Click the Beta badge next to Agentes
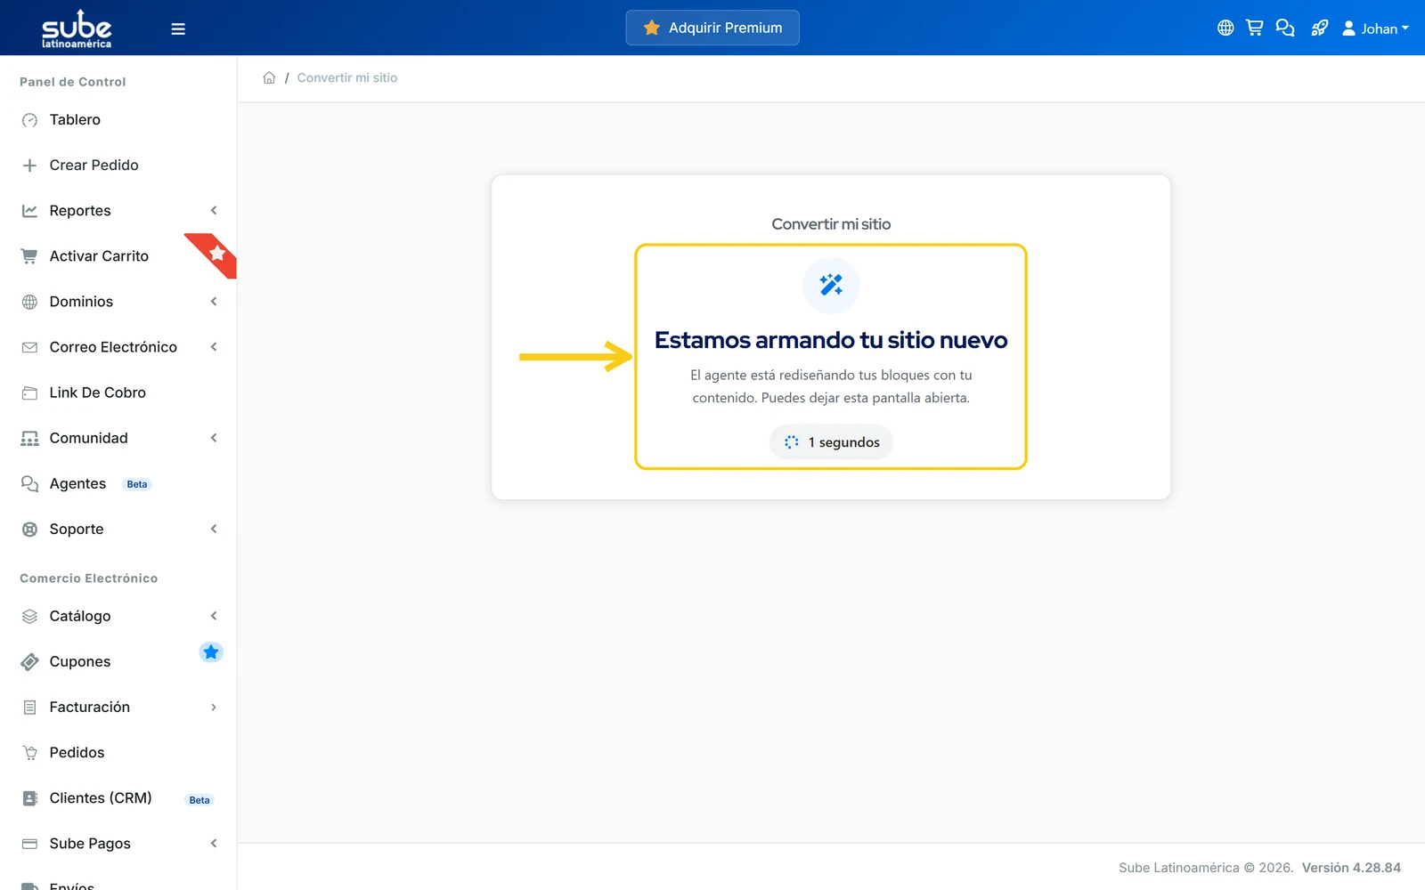 137,484
